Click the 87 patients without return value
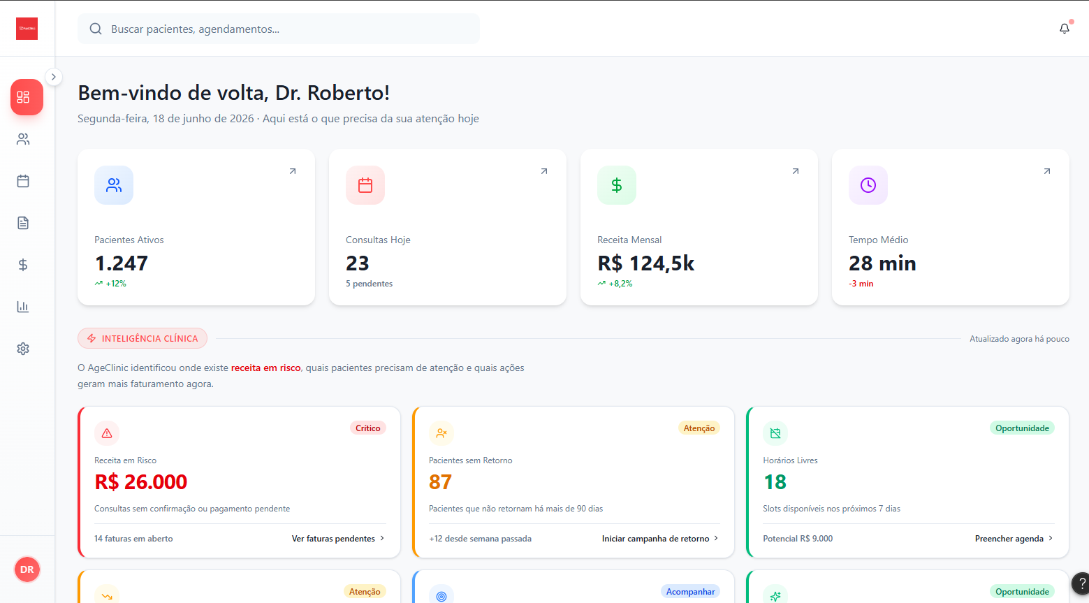This screenshot has width=1089, height=603. (x=441, y=482)
